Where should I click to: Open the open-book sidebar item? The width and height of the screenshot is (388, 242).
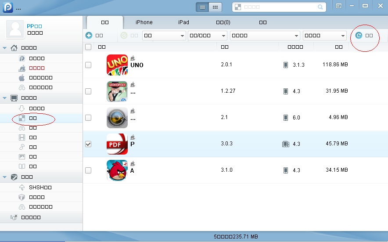point(41,166)
